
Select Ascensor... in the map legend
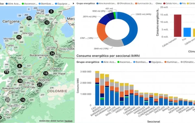(x=30, y=4)
